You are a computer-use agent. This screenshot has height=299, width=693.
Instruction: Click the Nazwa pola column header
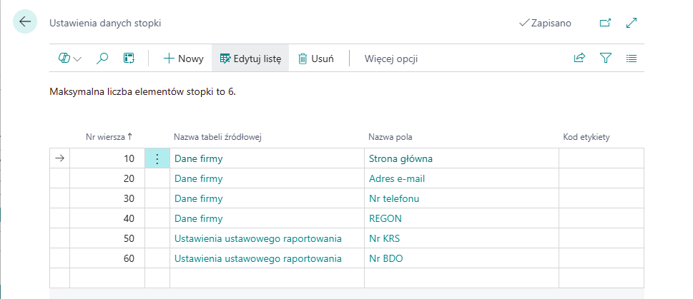point(390,137)
